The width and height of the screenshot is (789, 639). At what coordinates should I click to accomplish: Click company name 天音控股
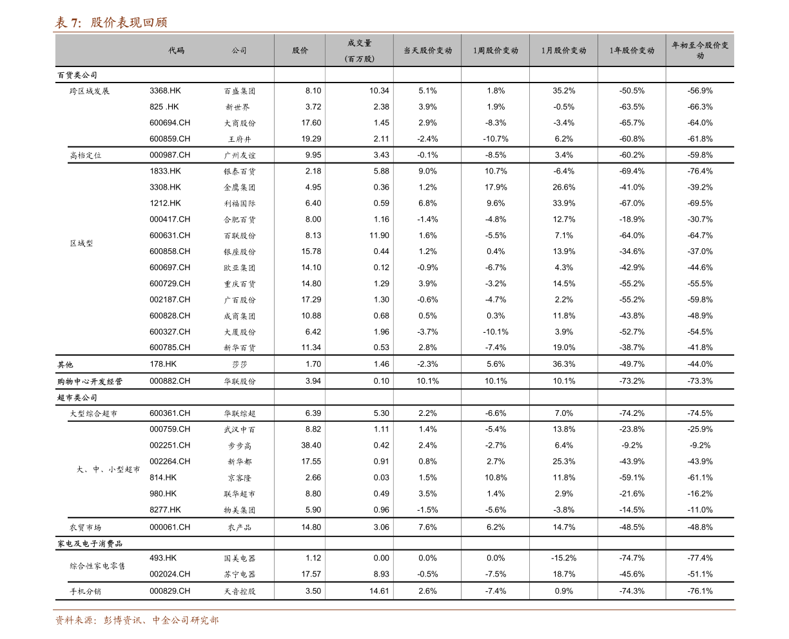coord(239,592)
